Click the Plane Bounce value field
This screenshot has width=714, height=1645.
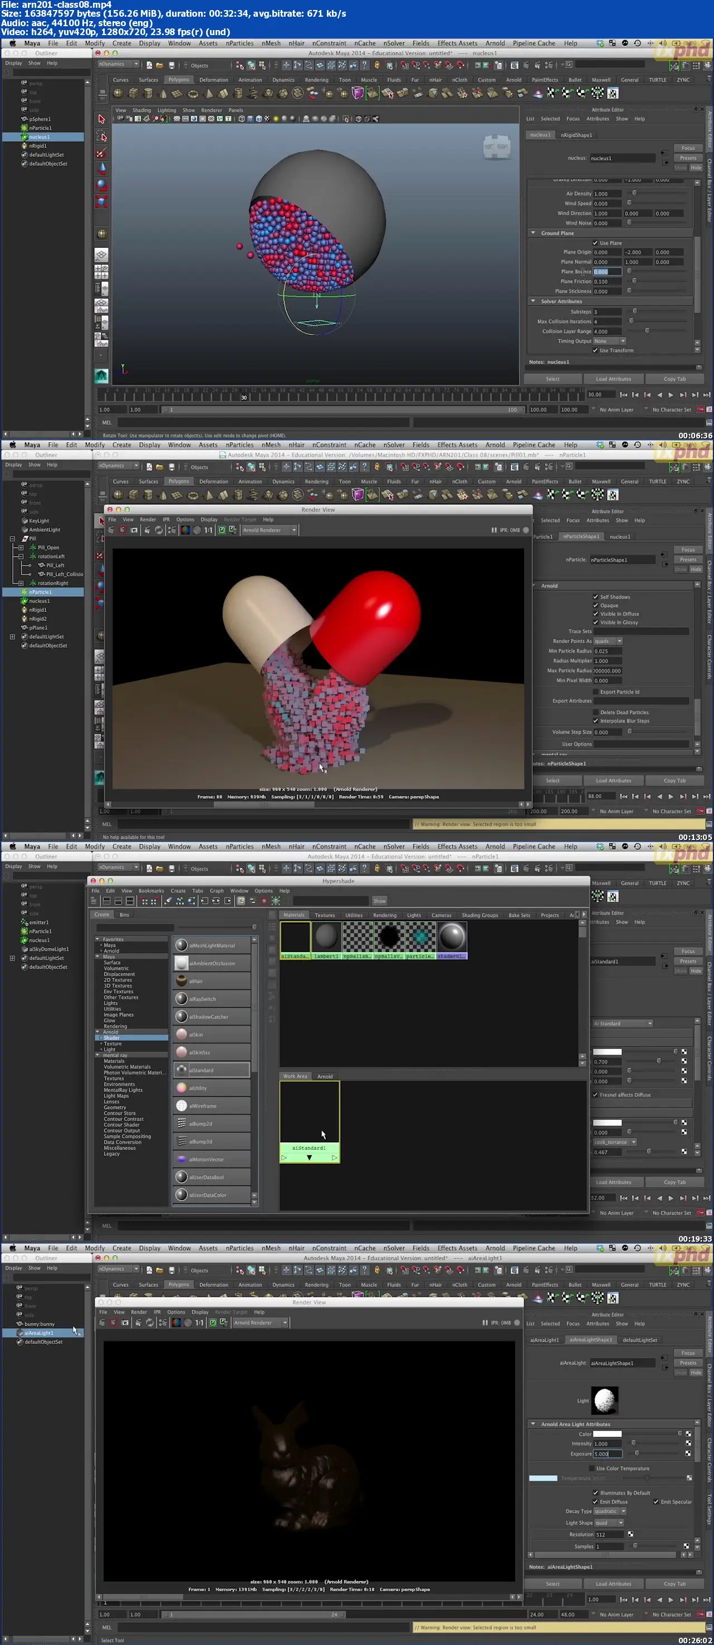(x=608, y=272)
